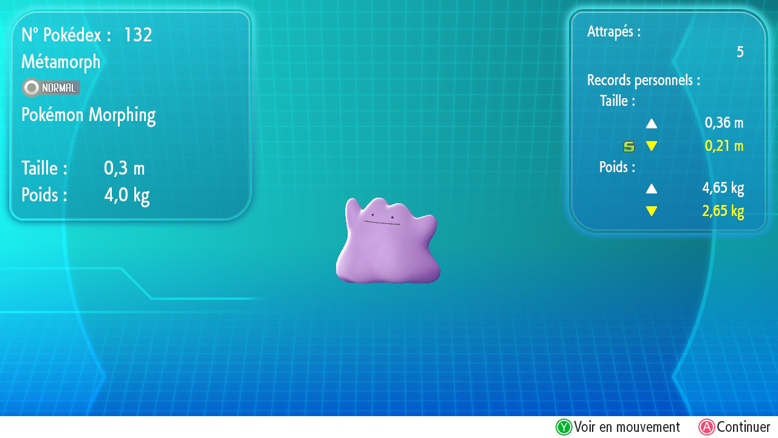
Task: Click the yellow down triangle beside 0,21 m
Action: click(x=652, y=146)
